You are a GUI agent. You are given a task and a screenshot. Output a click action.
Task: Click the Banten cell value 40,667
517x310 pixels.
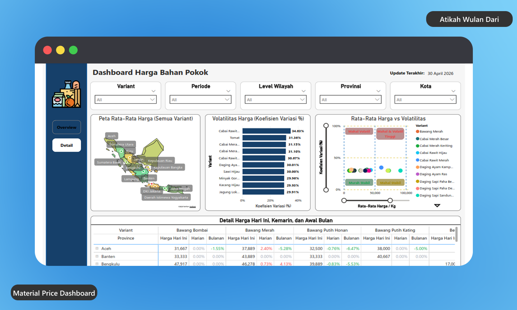click(x=383, y=257)
